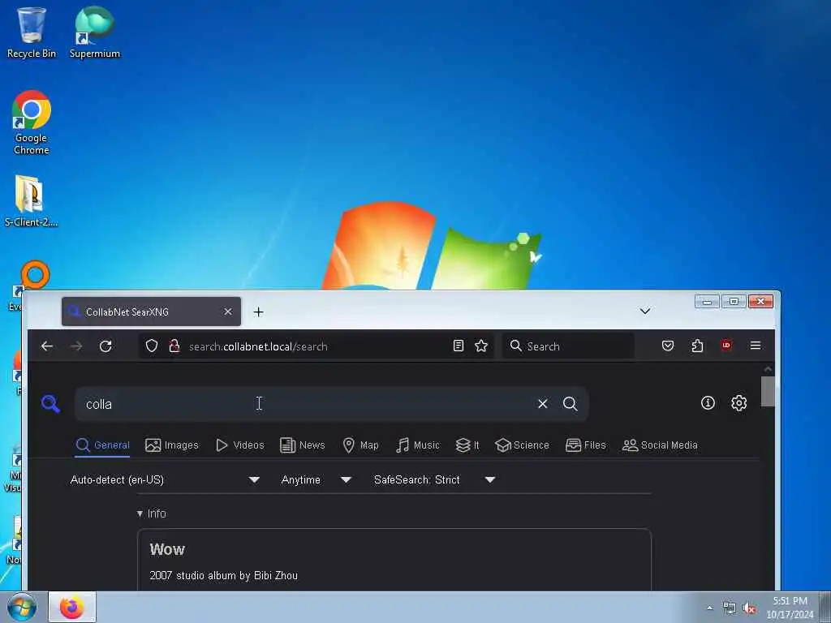Open the tracking protection shield icon
Image resolution: width=831 pixels, height=623 pixels.
(x=152, y=346)
